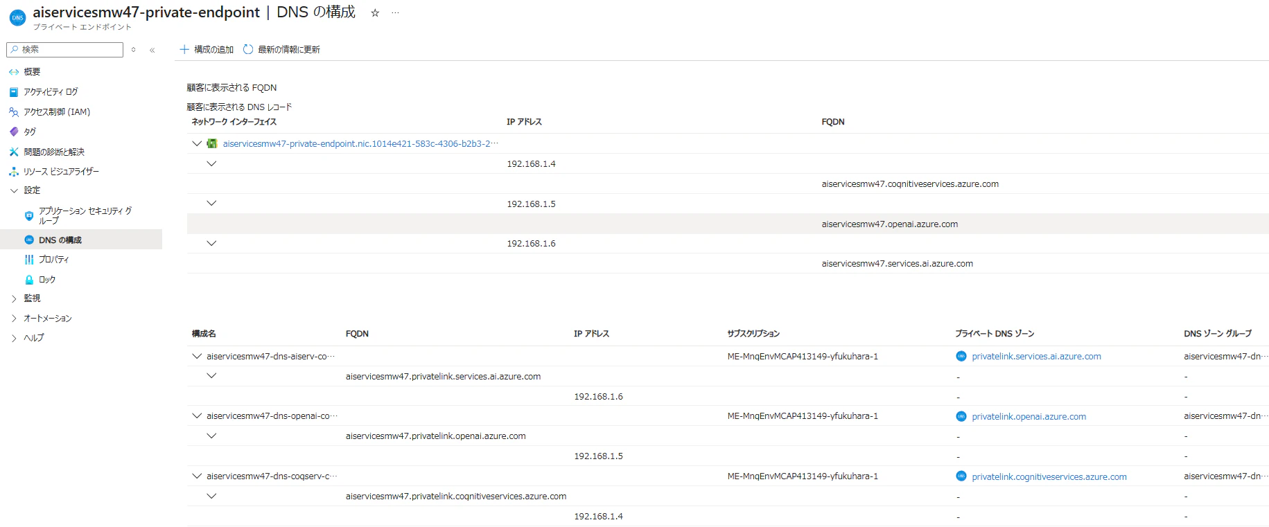1269x527 pixels.
Task: Click the DNS ゾーン グループ column header
Action: pos(1218,334)
